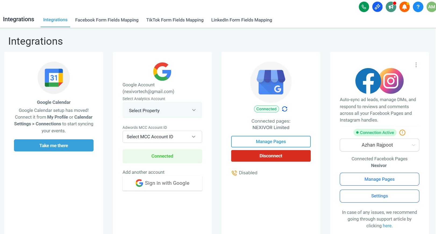The height and width of the screenshot is (234, 436).
Task: Click the Select Analytics Account label
Action: [x=144, y=99]
